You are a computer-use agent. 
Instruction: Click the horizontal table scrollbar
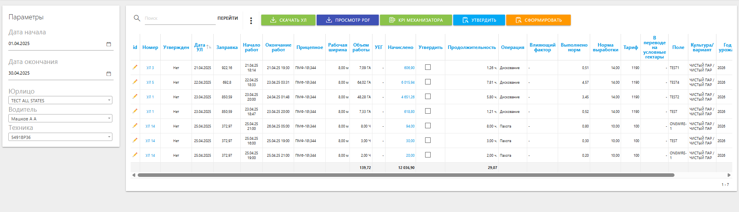406,175
